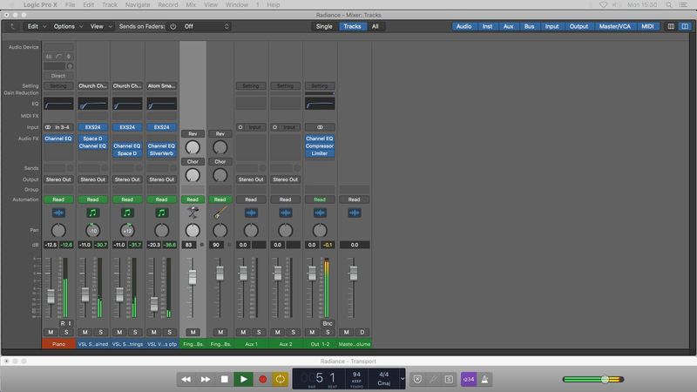Open the Mix menu in menu bar
Viewport: 697px width, 392px height.
pyautogui.click(x=191, y=5)
